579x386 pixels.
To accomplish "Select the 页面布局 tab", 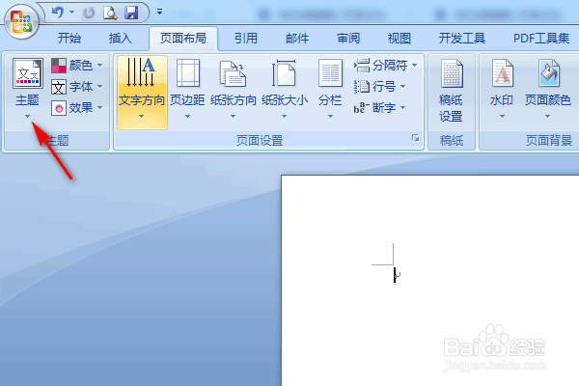I will point(183,38).
